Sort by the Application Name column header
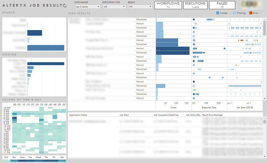Screen dimensions: 268x163 click(x=78, y=115)
